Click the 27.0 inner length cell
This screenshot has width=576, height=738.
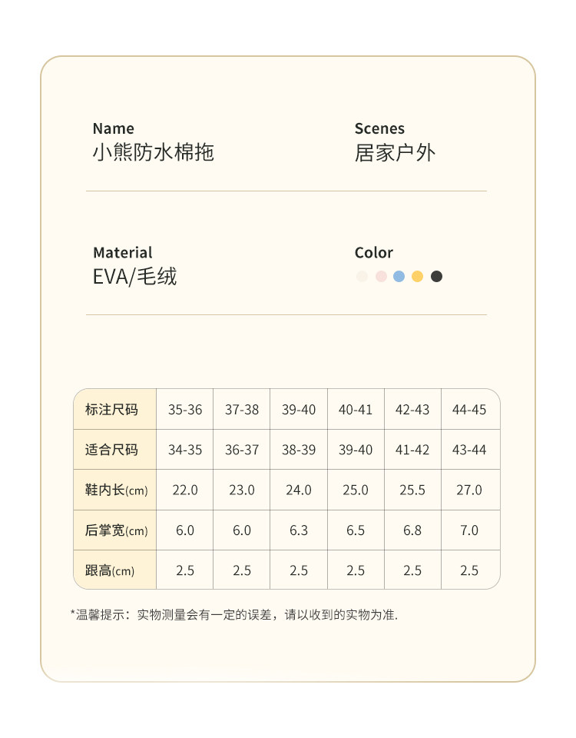[x=469, y=490]
